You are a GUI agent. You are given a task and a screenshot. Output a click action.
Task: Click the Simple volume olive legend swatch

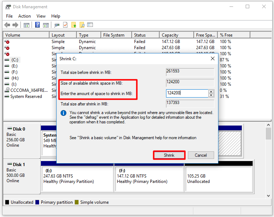[x=76, y=202]
